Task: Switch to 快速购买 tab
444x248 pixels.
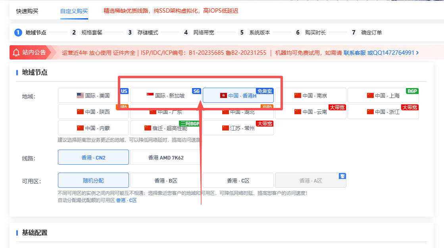Action: 27,11
